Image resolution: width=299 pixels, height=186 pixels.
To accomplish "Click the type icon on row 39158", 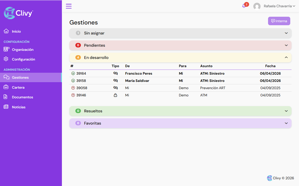I will pos(115,81).
